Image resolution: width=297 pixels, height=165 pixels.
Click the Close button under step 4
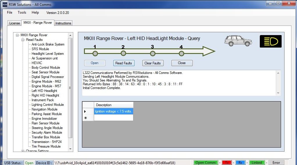pyautogui.click(x=182, y=63)
